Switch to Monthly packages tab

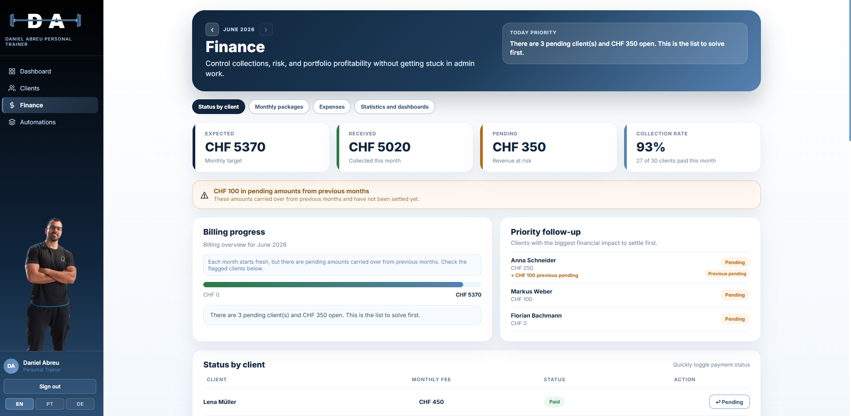click(x=279, y=107)
